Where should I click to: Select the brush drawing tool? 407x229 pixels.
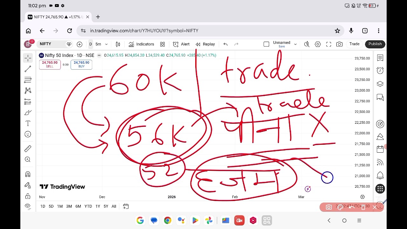tap(28, 113)
